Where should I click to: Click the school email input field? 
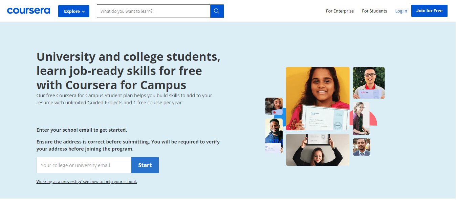tap(84, 165)
